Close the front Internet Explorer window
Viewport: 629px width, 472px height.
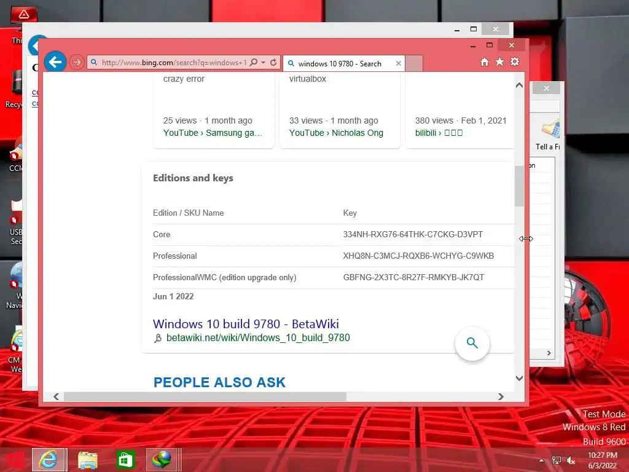coord(512,45)
